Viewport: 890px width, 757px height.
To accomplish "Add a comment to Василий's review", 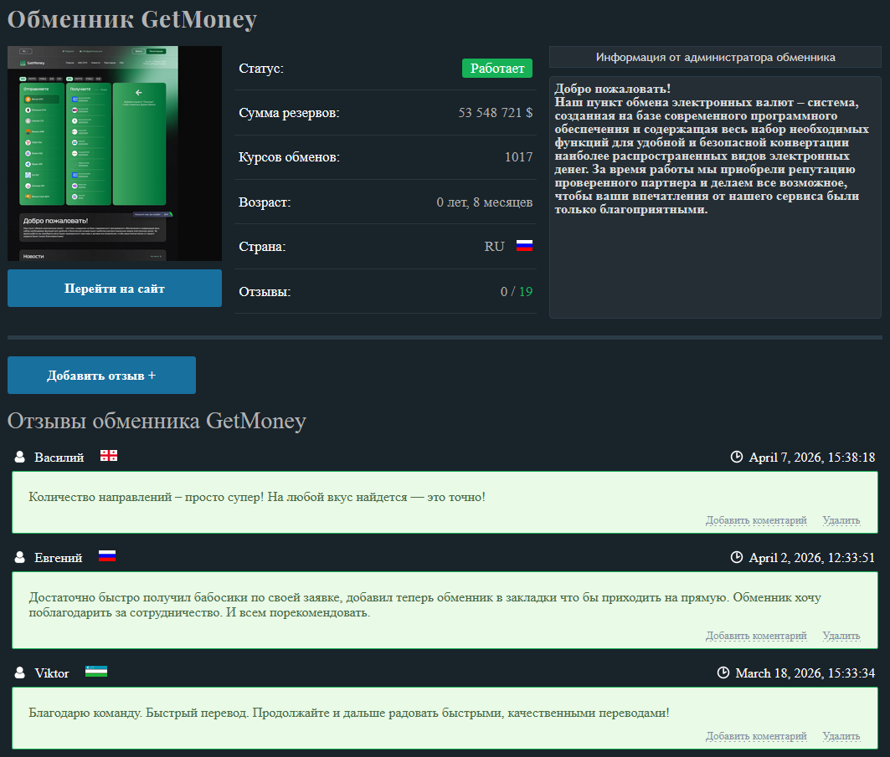I will pyautogui.click(x=756, y=520).
